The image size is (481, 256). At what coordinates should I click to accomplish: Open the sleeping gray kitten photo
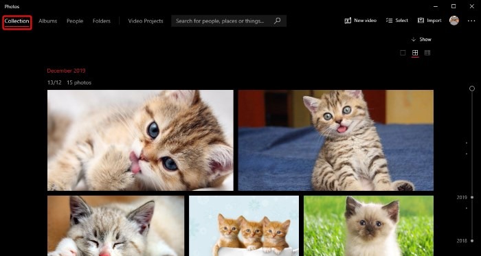pos(116,226)
